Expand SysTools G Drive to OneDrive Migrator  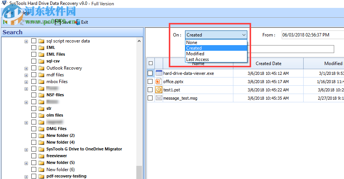(26, 150)
